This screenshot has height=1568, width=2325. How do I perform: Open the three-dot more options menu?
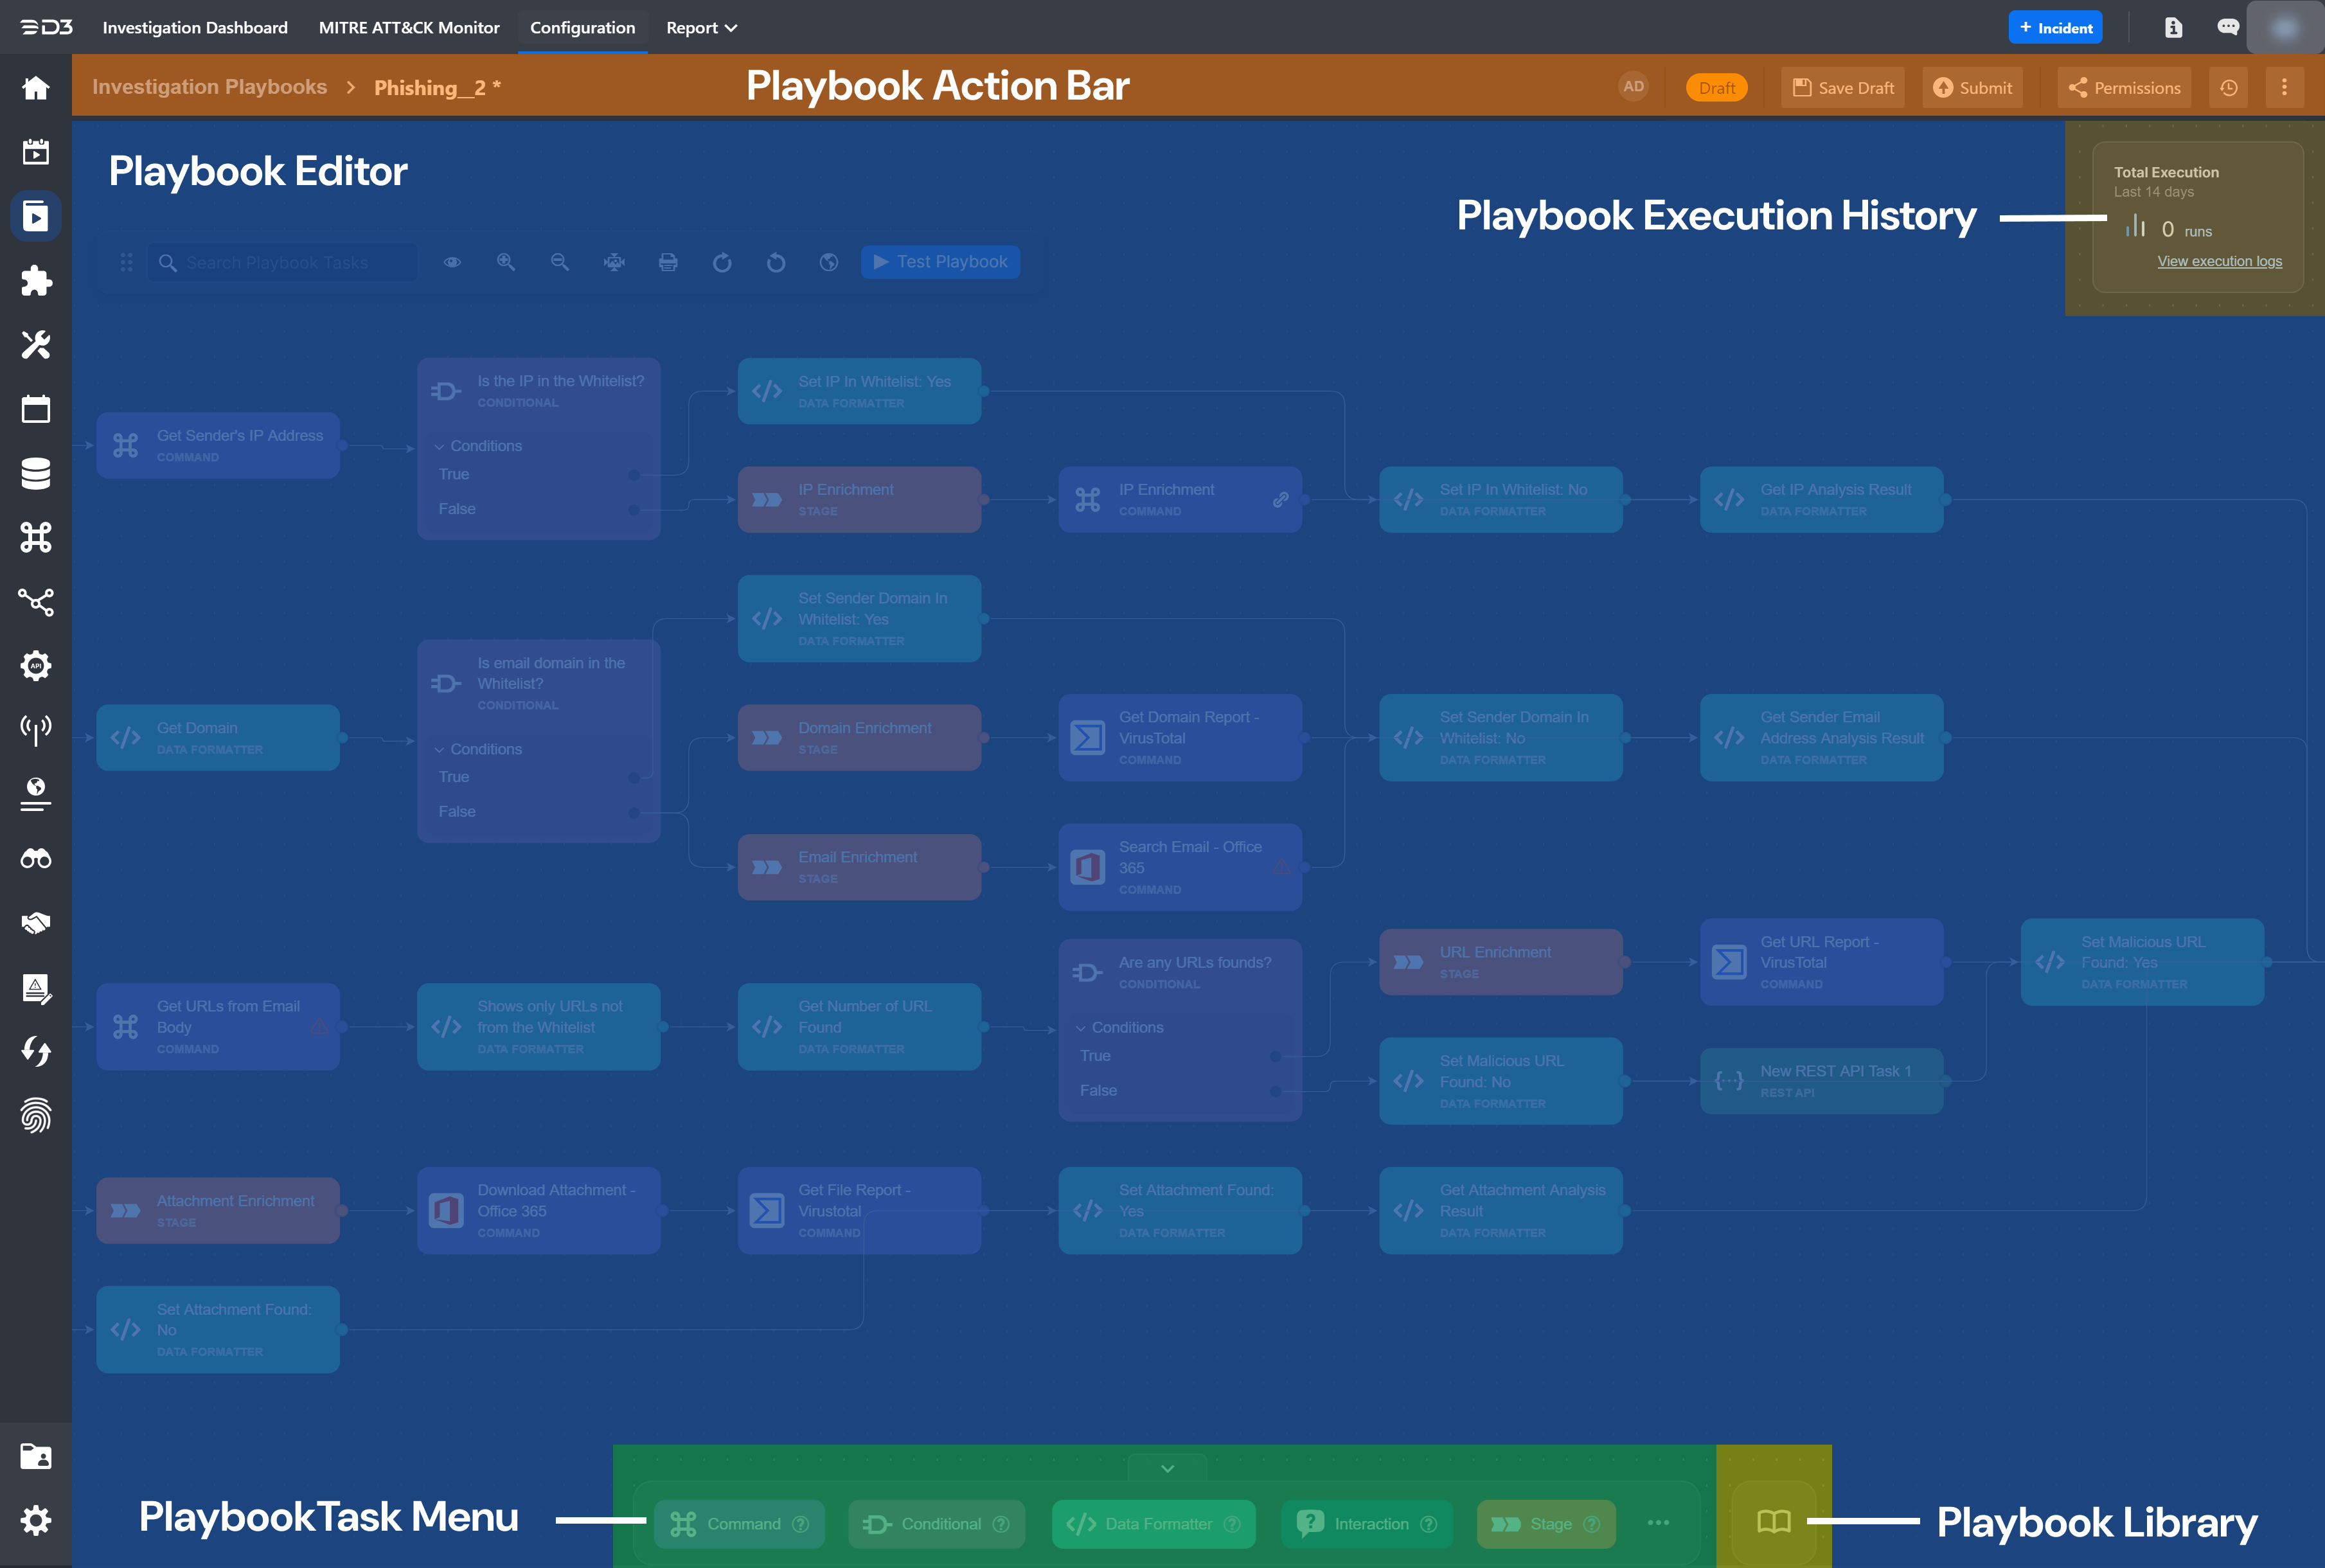[2283, 88]
